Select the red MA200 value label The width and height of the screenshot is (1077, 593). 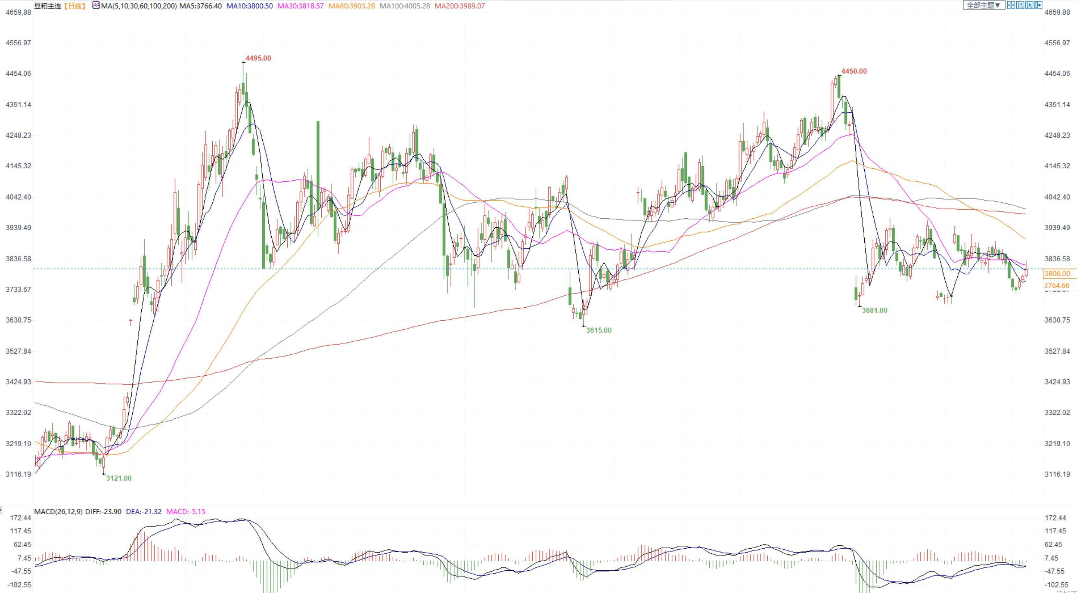pos(459,6)
